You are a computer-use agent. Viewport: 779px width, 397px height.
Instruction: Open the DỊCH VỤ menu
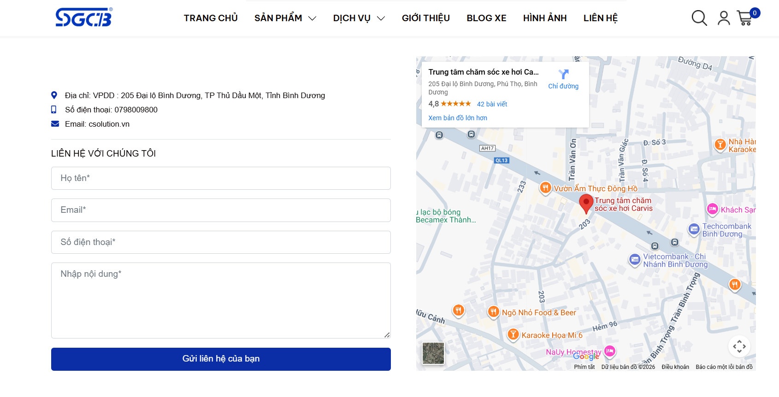(x=352, y=18)
